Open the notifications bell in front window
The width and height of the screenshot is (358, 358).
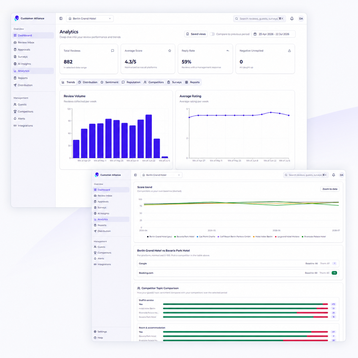click(333, 175)
